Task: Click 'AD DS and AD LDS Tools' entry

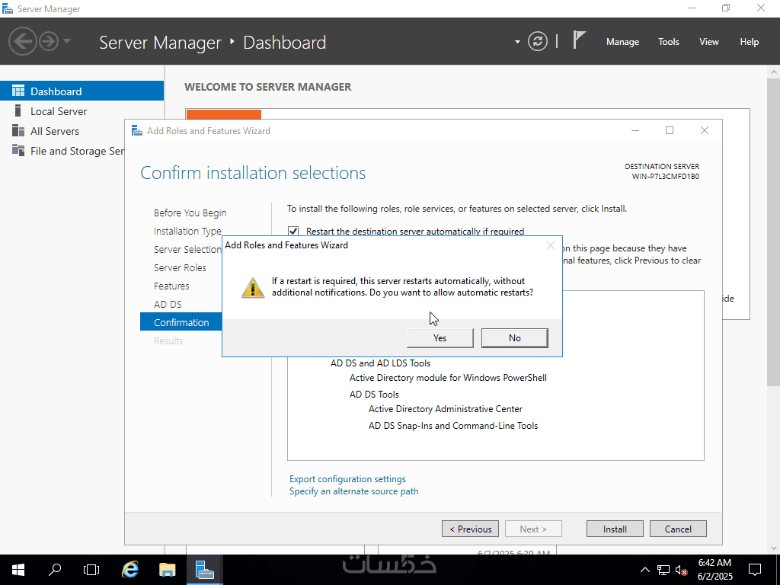Action: click(381, 363)
